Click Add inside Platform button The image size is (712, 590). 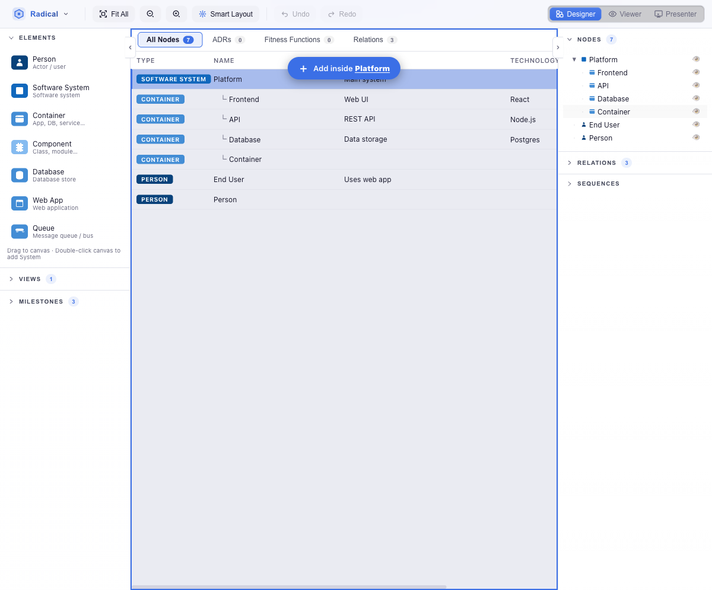click(x=344, y=68)
